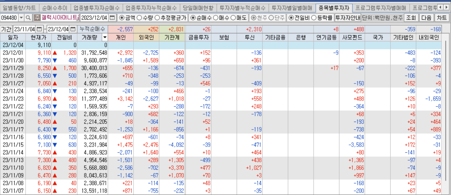This screenshot has width=451, height=195.
Task: Click the 기간 period button
Action: tap(6, 29)
